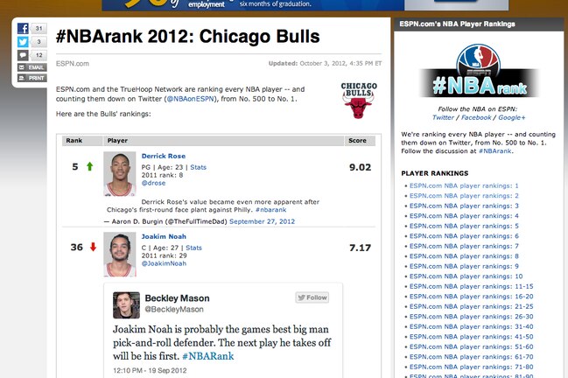Open NBA player rankings: 21-25
This screenshot has width=568, height=378.
(471, 306)
